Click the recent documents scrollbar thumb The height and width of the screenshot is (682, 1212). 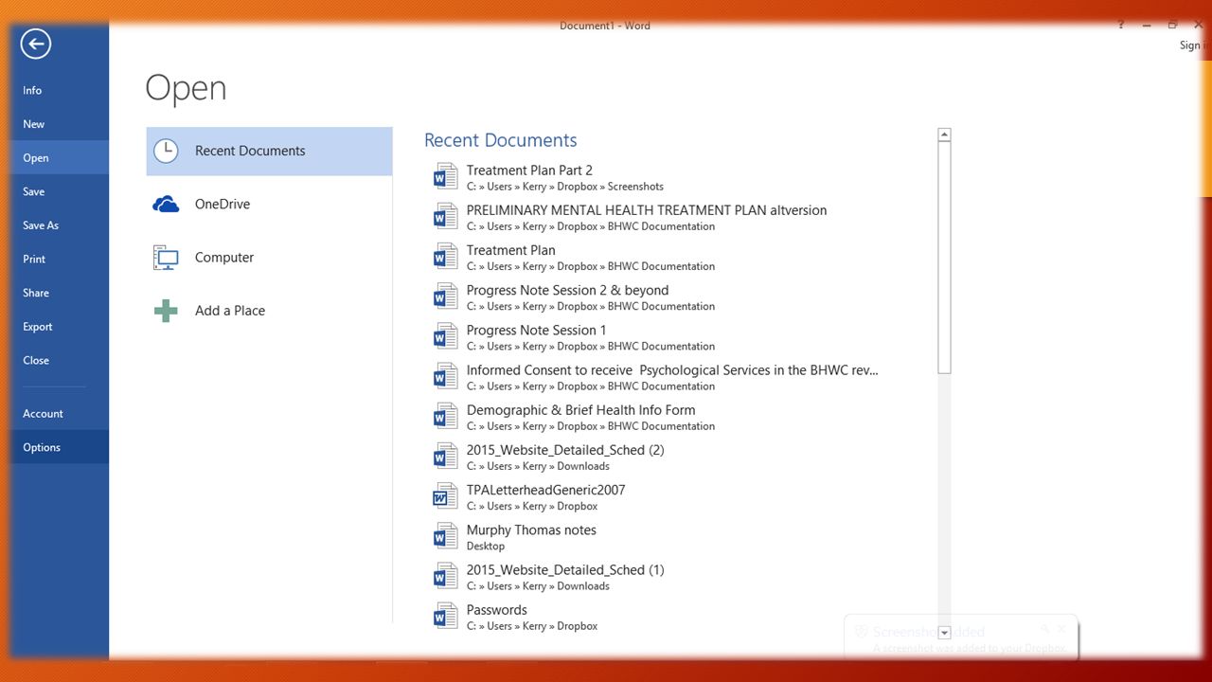click(x=944, y=258)
